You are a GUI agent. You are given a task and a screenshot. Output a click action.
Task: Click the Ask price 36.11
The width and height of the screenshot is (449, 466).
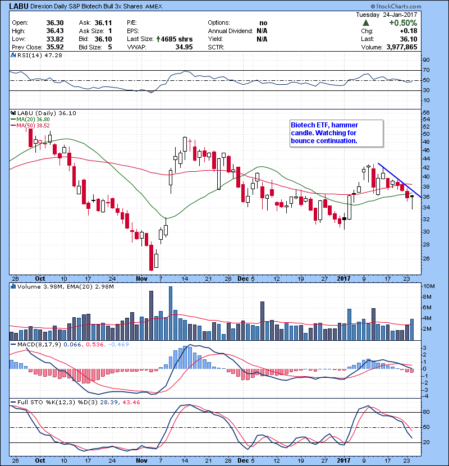pos(103,23)
